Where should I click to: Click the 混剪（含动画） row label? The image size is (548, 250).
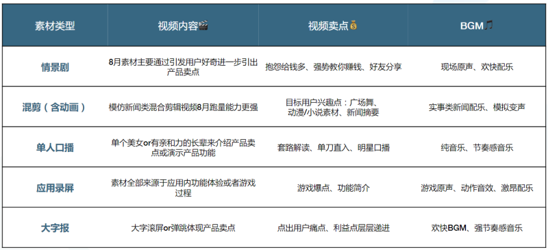click(x=55, y=108)
